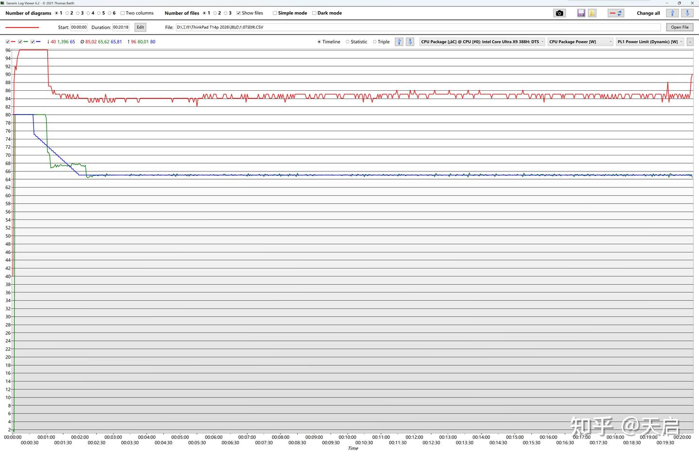Viewport: 699px width, 455px height.
Task: Save configuration using the purple floppy disk icon
Action: coord(581,13)
